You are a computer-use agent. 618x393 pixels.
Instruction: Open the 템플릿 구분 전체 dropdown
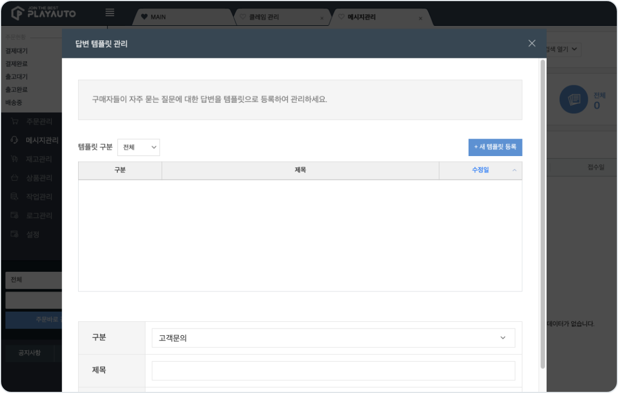click(x=139, y=147)
